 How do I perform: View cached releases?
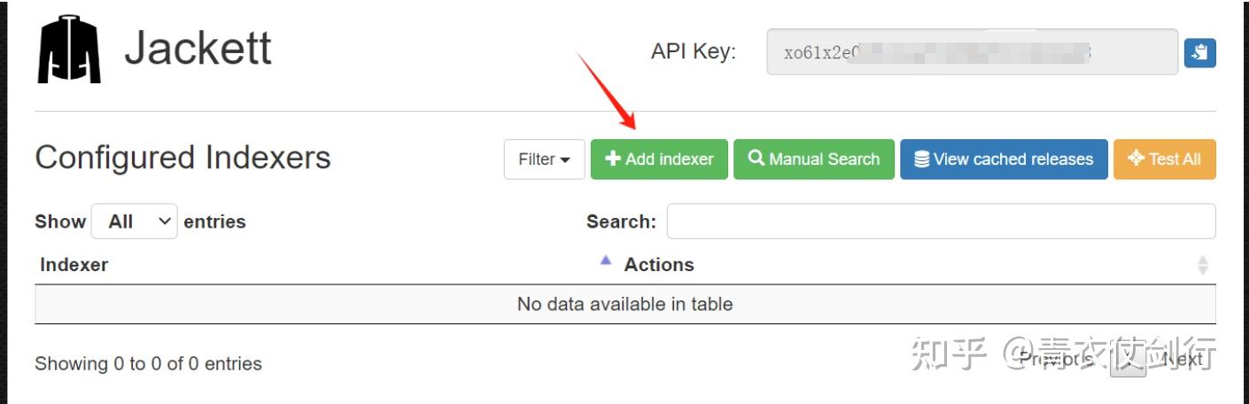tap(1004, 159)
